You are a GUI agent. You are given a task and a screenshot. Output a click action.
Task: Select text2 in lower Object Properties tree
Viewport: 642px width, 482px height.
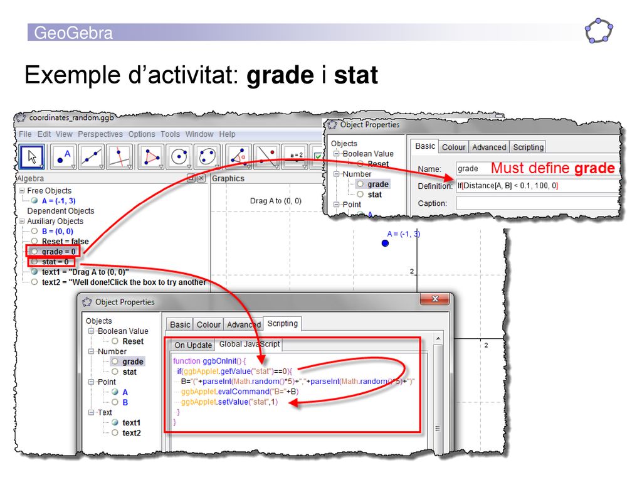tap(132, 433)
